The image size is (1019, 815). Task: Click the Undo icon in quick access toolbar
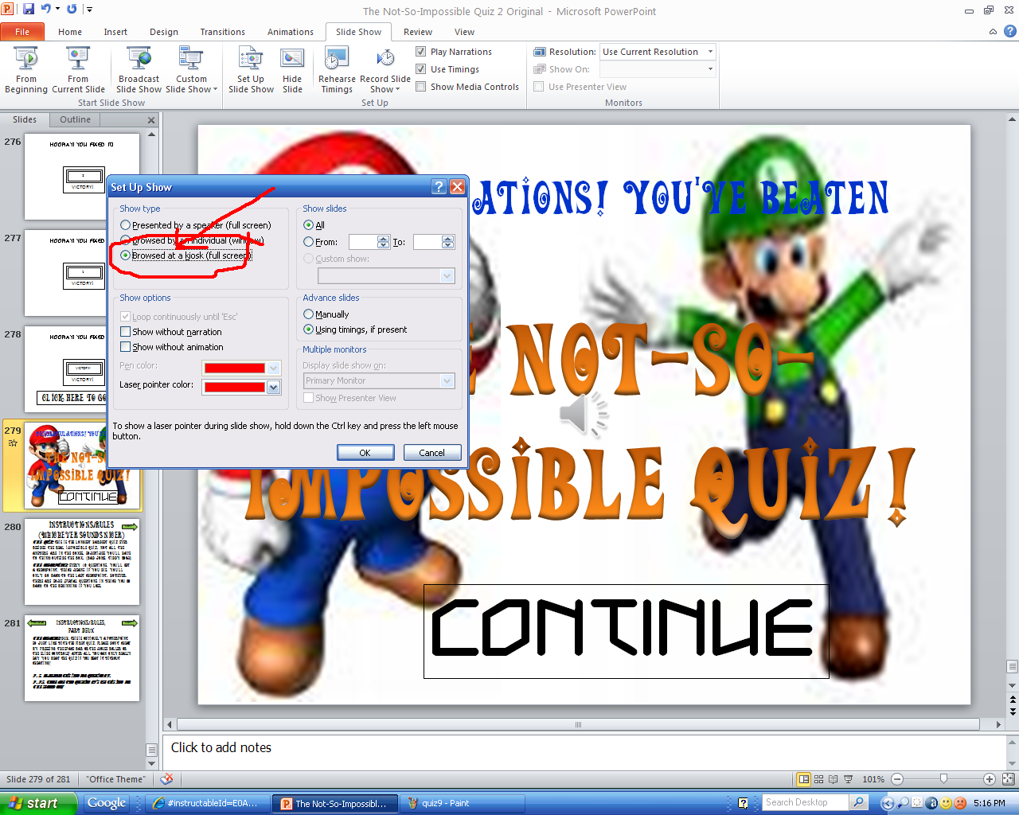click(x=46, y=10)
